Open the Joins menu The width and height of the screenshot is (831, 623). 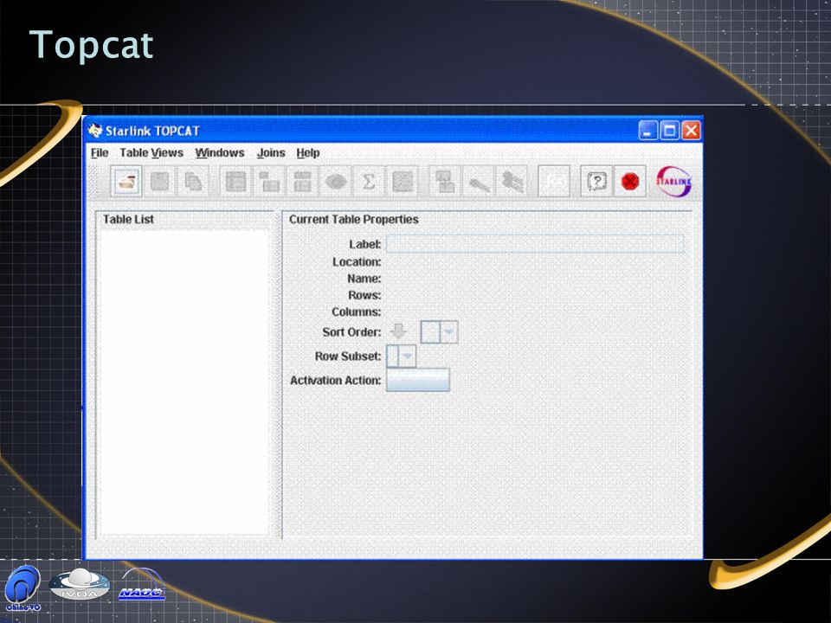(271, 152)
